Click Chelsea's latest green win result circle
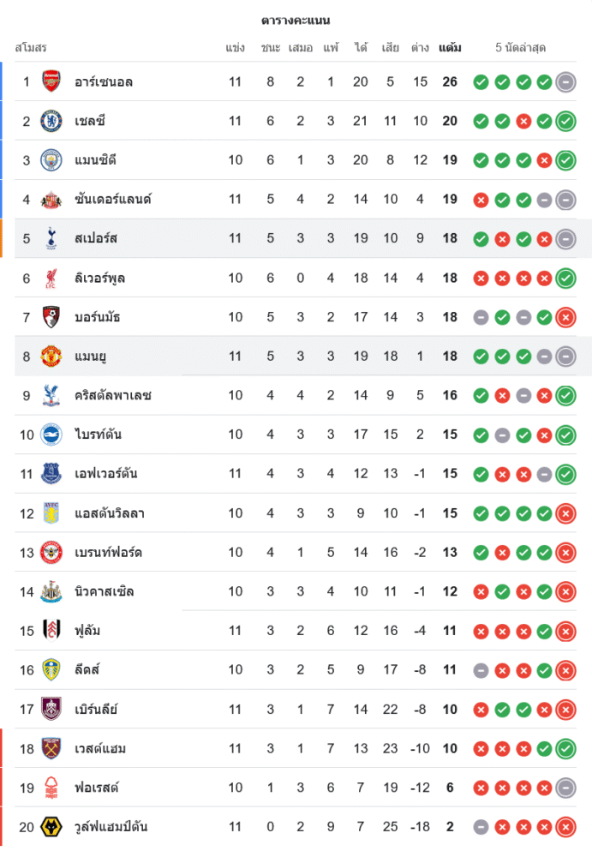 565,122
